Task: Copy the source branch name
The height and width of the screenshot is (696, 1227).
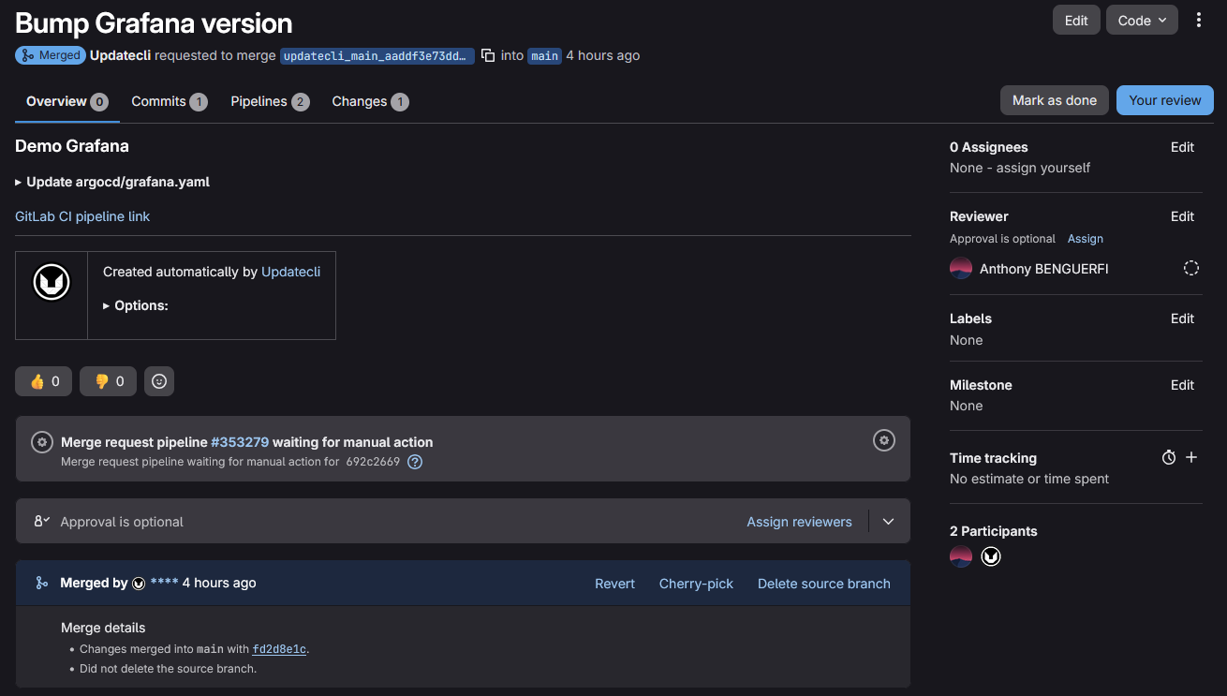Action: [488, 55]
